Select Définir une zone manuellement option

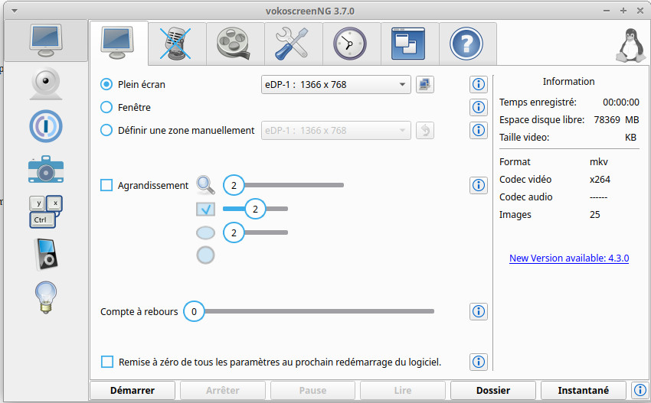(x=106, y=131)
